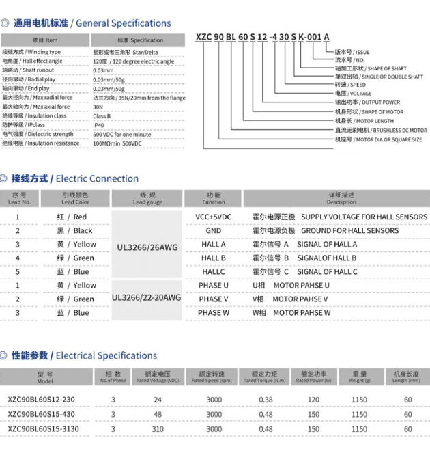This screenshot has width=430, height=451.
Task: Click the Red lead color cell
Action: click(72, 217)
